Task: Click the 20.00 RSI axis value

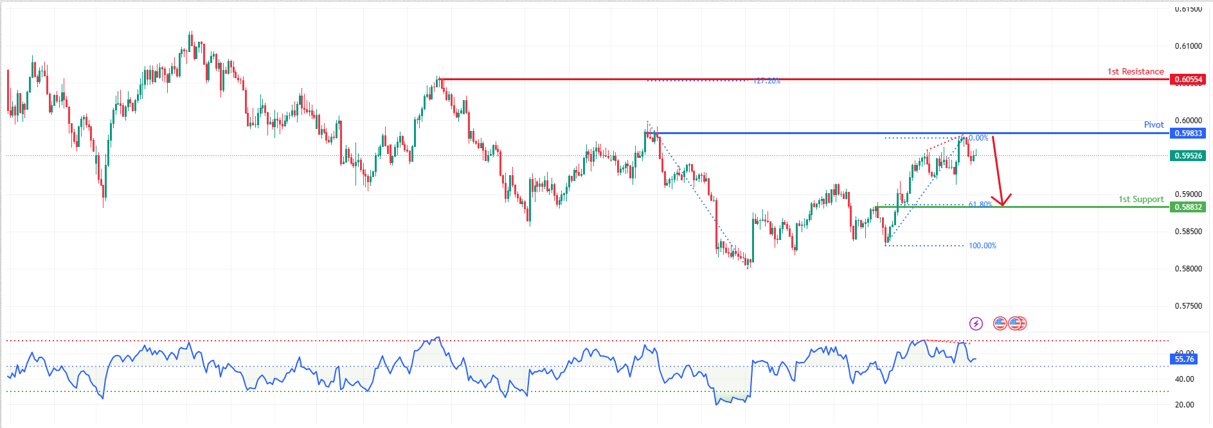Action: (1184, 405)
